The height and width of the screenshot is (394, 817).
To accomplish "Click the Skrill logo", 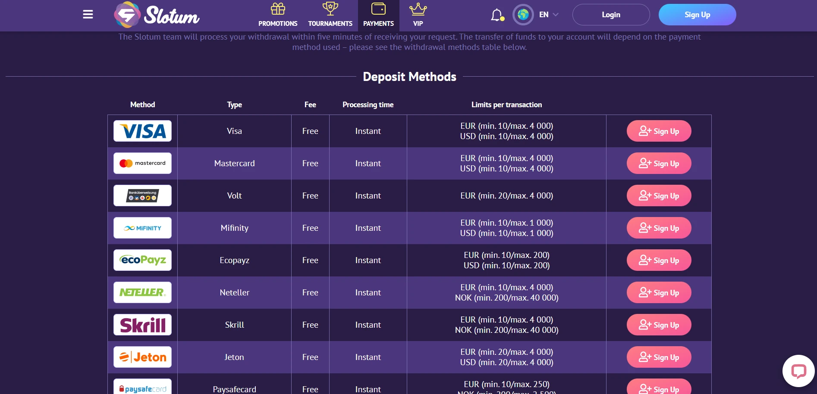I will pyautogui.click(x=142, y=325).
